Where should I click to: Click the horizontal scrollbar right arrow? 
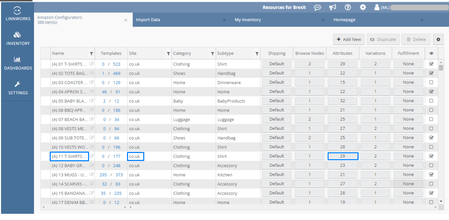click(435, 207)
